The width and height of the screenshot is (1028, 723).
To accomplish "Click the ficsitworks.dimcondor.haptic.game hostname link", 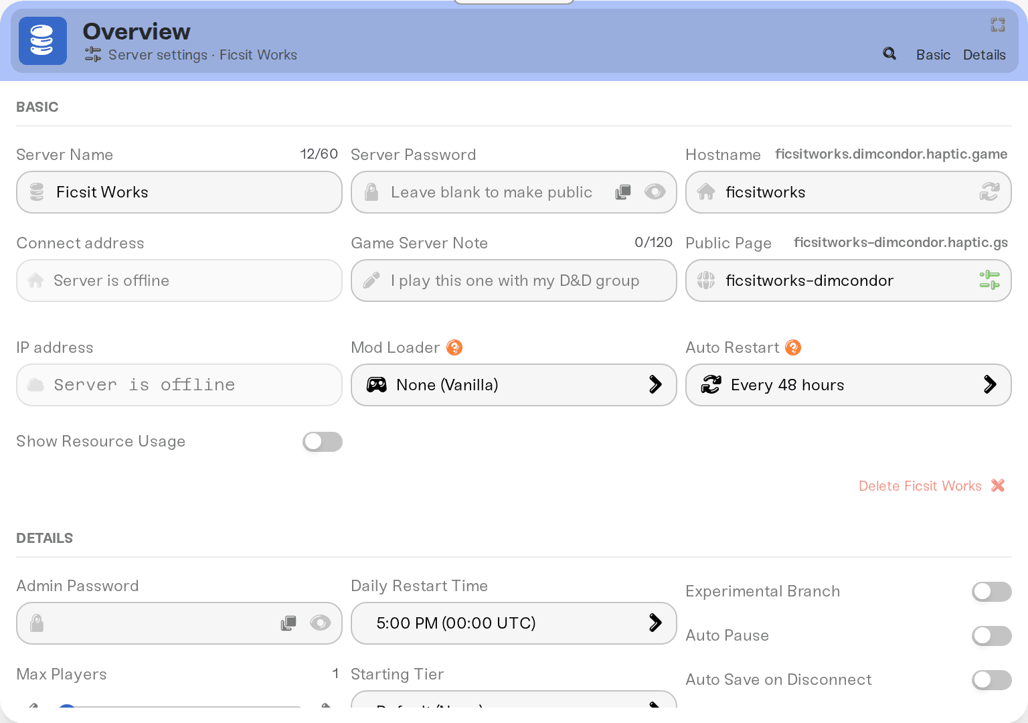I will 891,154.
